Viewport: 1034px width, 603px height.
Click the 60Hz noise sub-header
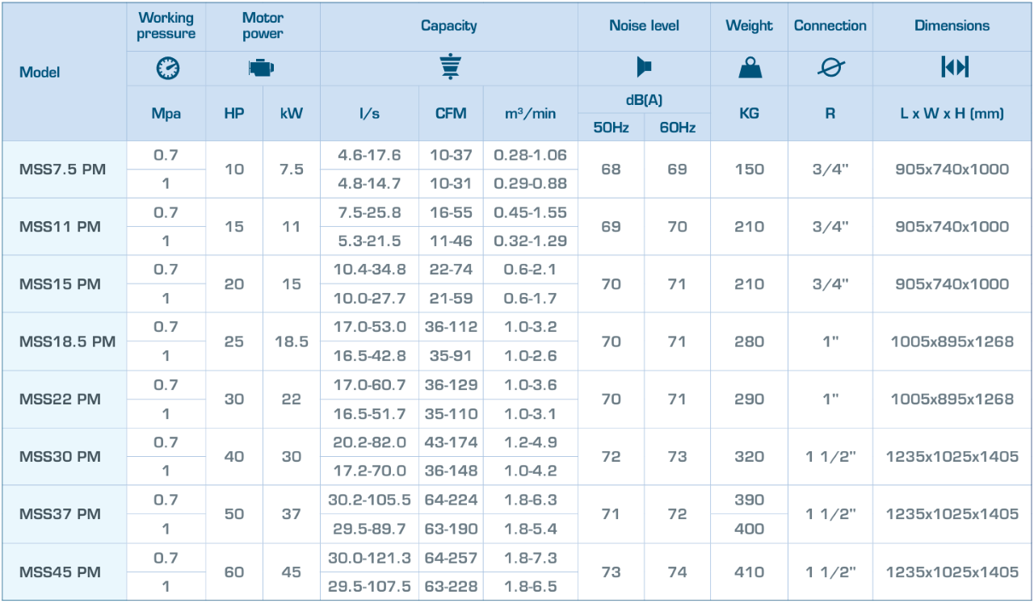(x=677, y=128)
